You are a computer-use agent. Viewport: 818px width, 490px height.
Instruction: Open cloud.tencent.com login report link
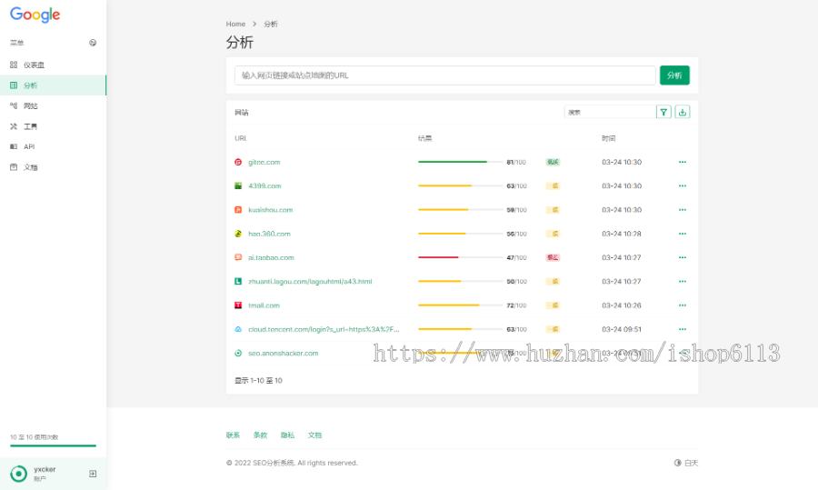coord(324,329)
